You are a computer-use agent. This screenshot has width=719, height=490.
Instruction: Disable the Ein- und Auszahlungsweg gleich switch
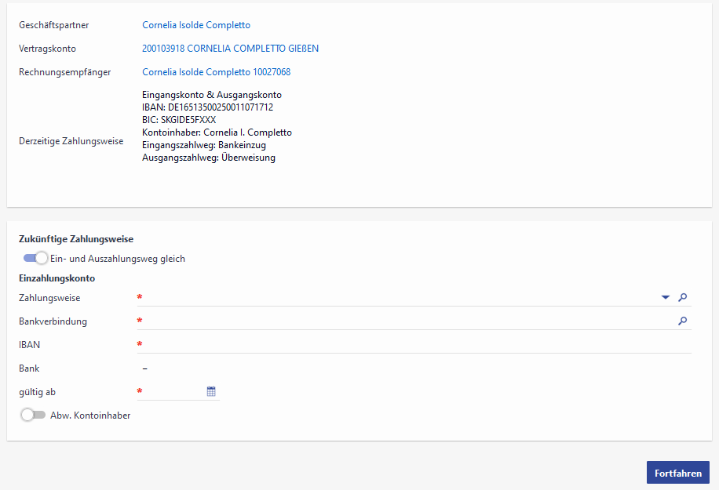click(x=35, y=259)
